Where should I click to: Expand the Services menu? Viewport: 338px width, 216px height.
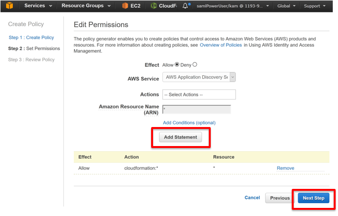tap(38, 6)
